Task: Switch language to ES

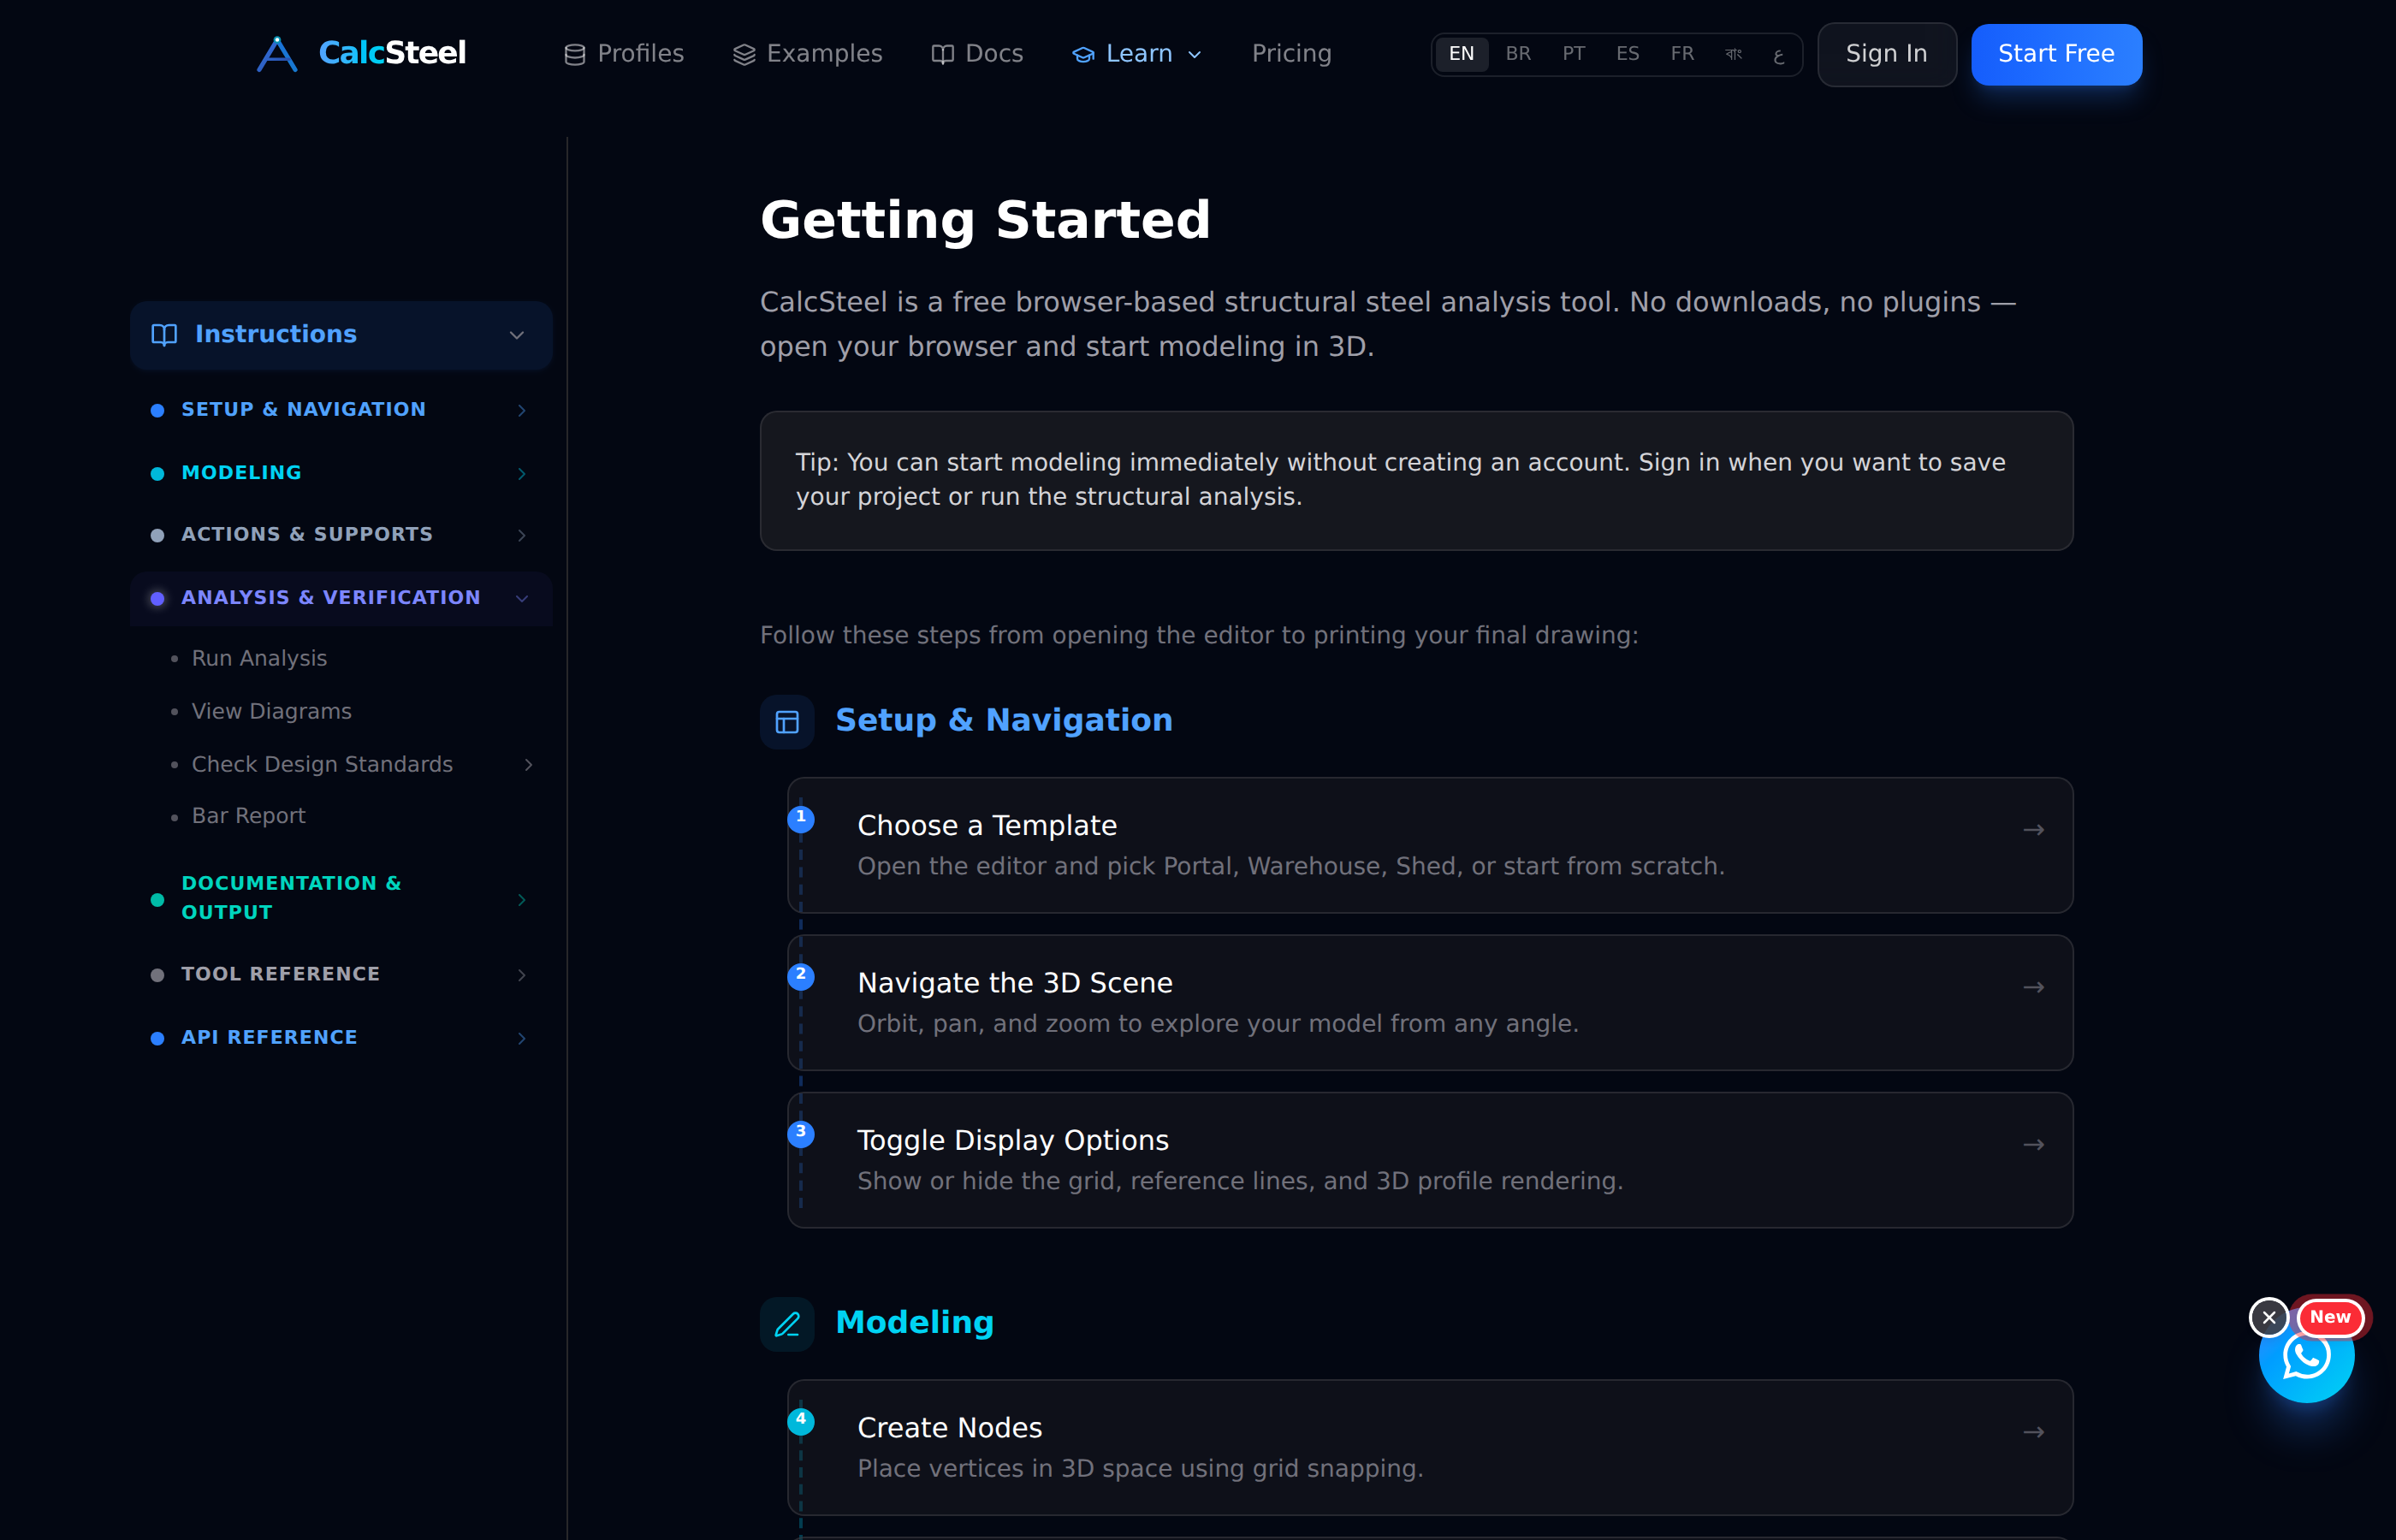Action: point(1627,54)
